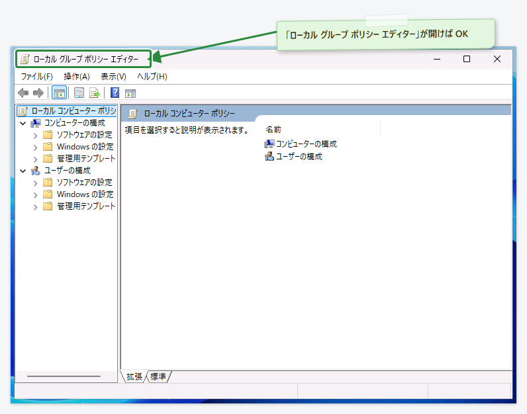Click folder icon of Windows の設定 under ユーザーの構成
This screenshot has width=527, height=414.
tap(48, 194)
